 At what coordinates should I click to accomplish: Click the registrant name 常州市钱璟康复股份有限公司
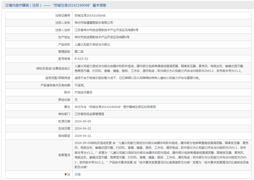pos(95,23)
